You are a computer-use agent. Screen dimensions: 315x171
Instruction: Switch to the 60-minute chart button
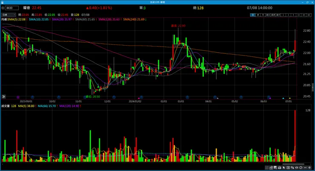[309, 15]
